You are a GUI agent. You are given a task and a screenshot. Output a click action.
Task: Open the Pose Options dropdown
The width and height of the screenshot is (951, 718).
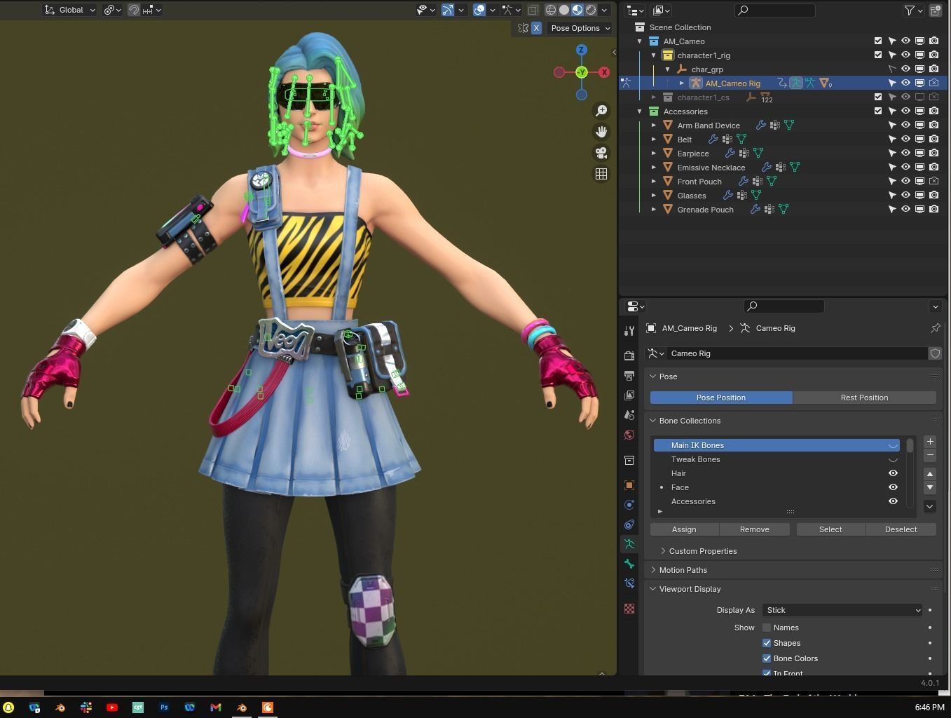point(580,28)
